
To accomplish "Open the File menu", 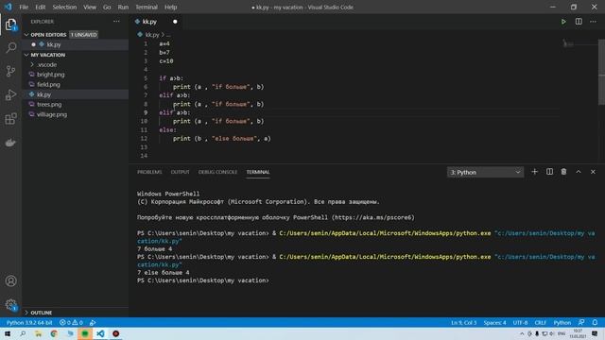I will [x=24, y=7].
